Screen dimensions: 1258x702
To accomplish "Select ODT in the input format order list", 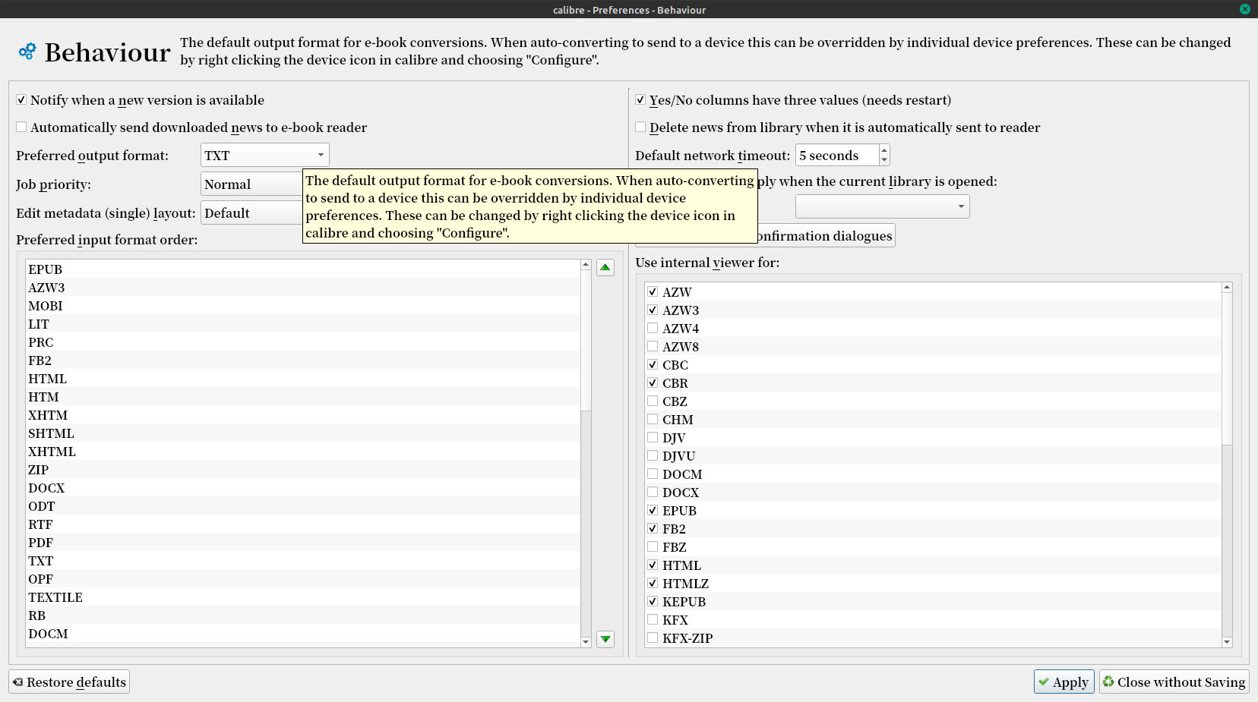I will 303,506.
